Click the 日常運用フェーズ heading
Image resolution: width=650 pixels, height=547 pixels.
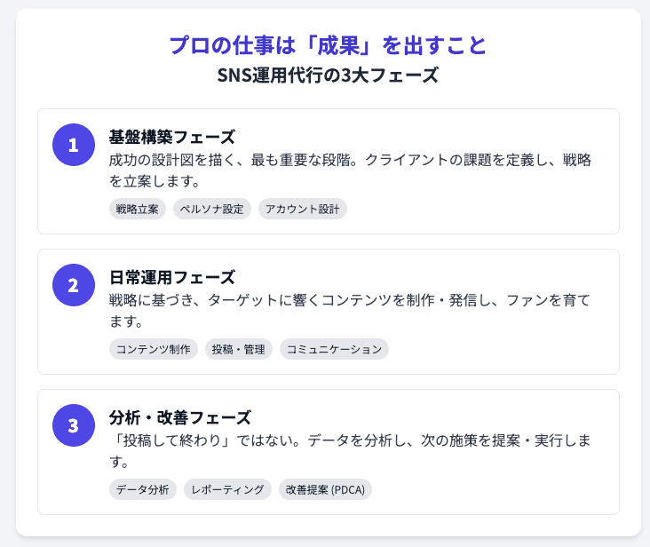(172, 277)
